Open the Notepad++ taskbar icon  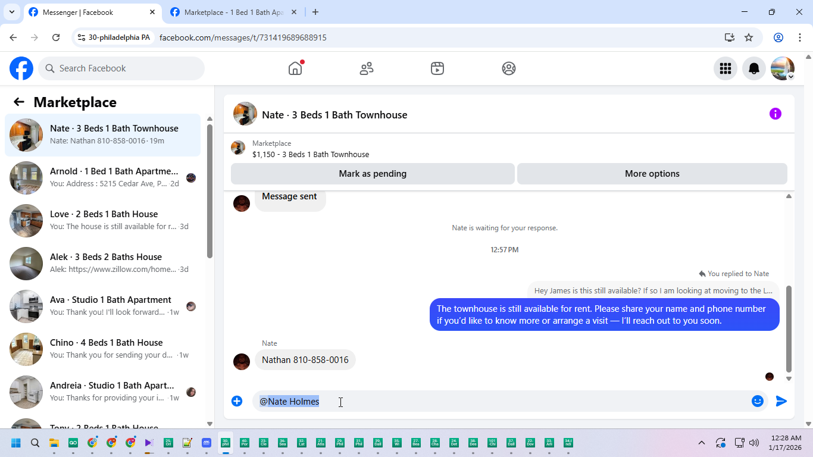187,443
